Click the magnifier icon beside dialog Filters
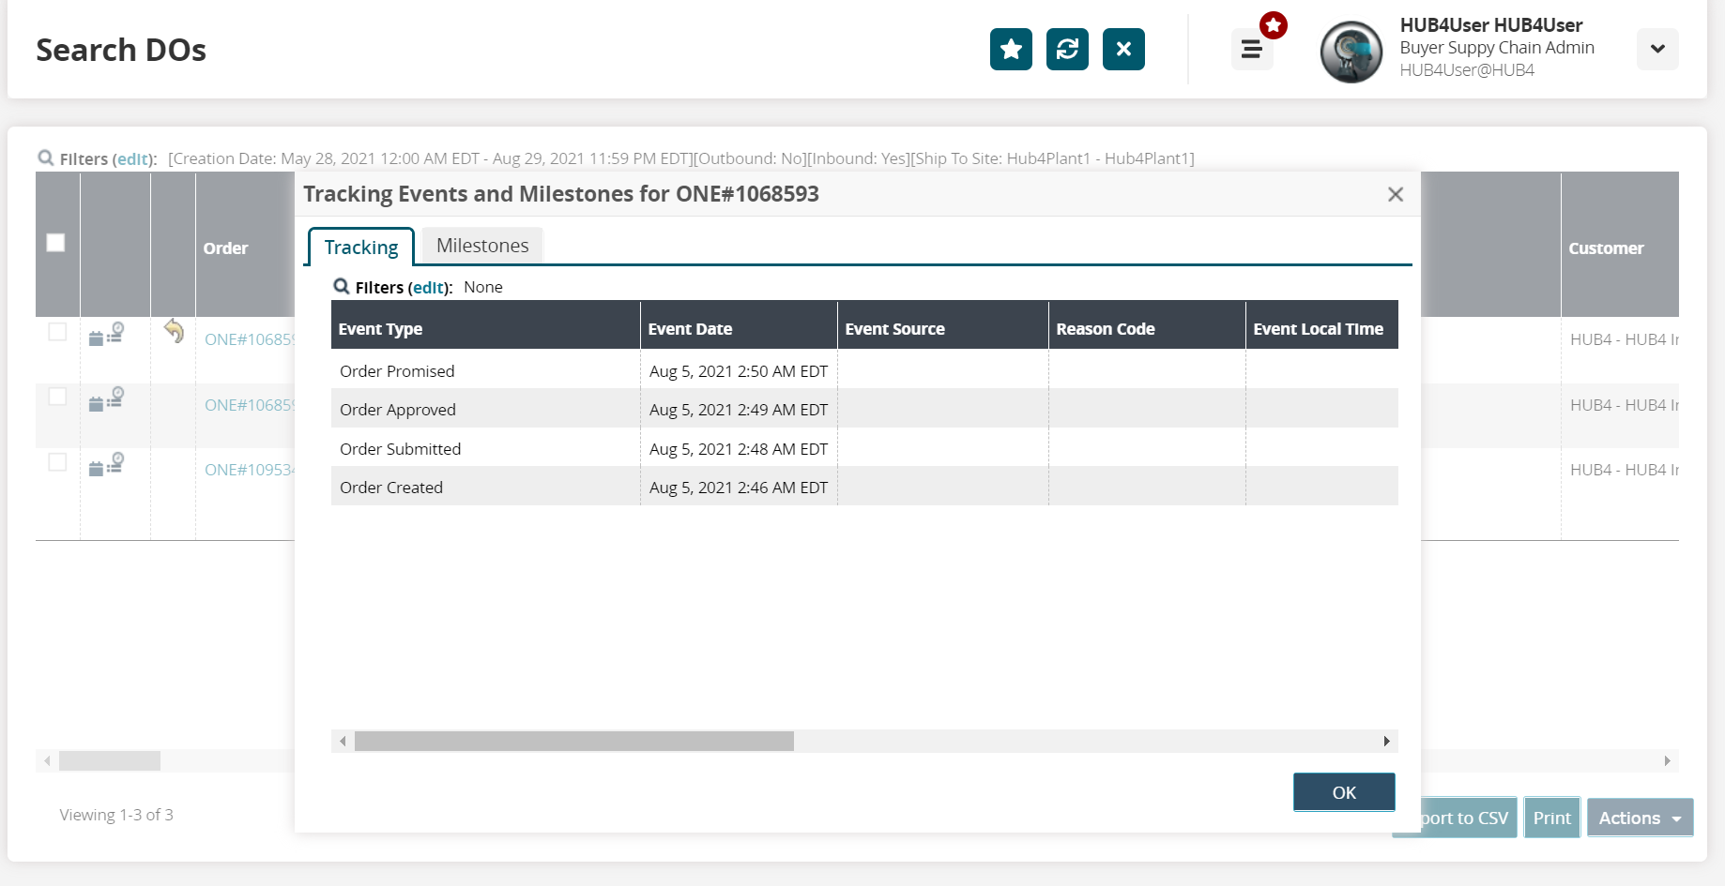Viewport: 1725px width, 886px height. pos(342,287)
